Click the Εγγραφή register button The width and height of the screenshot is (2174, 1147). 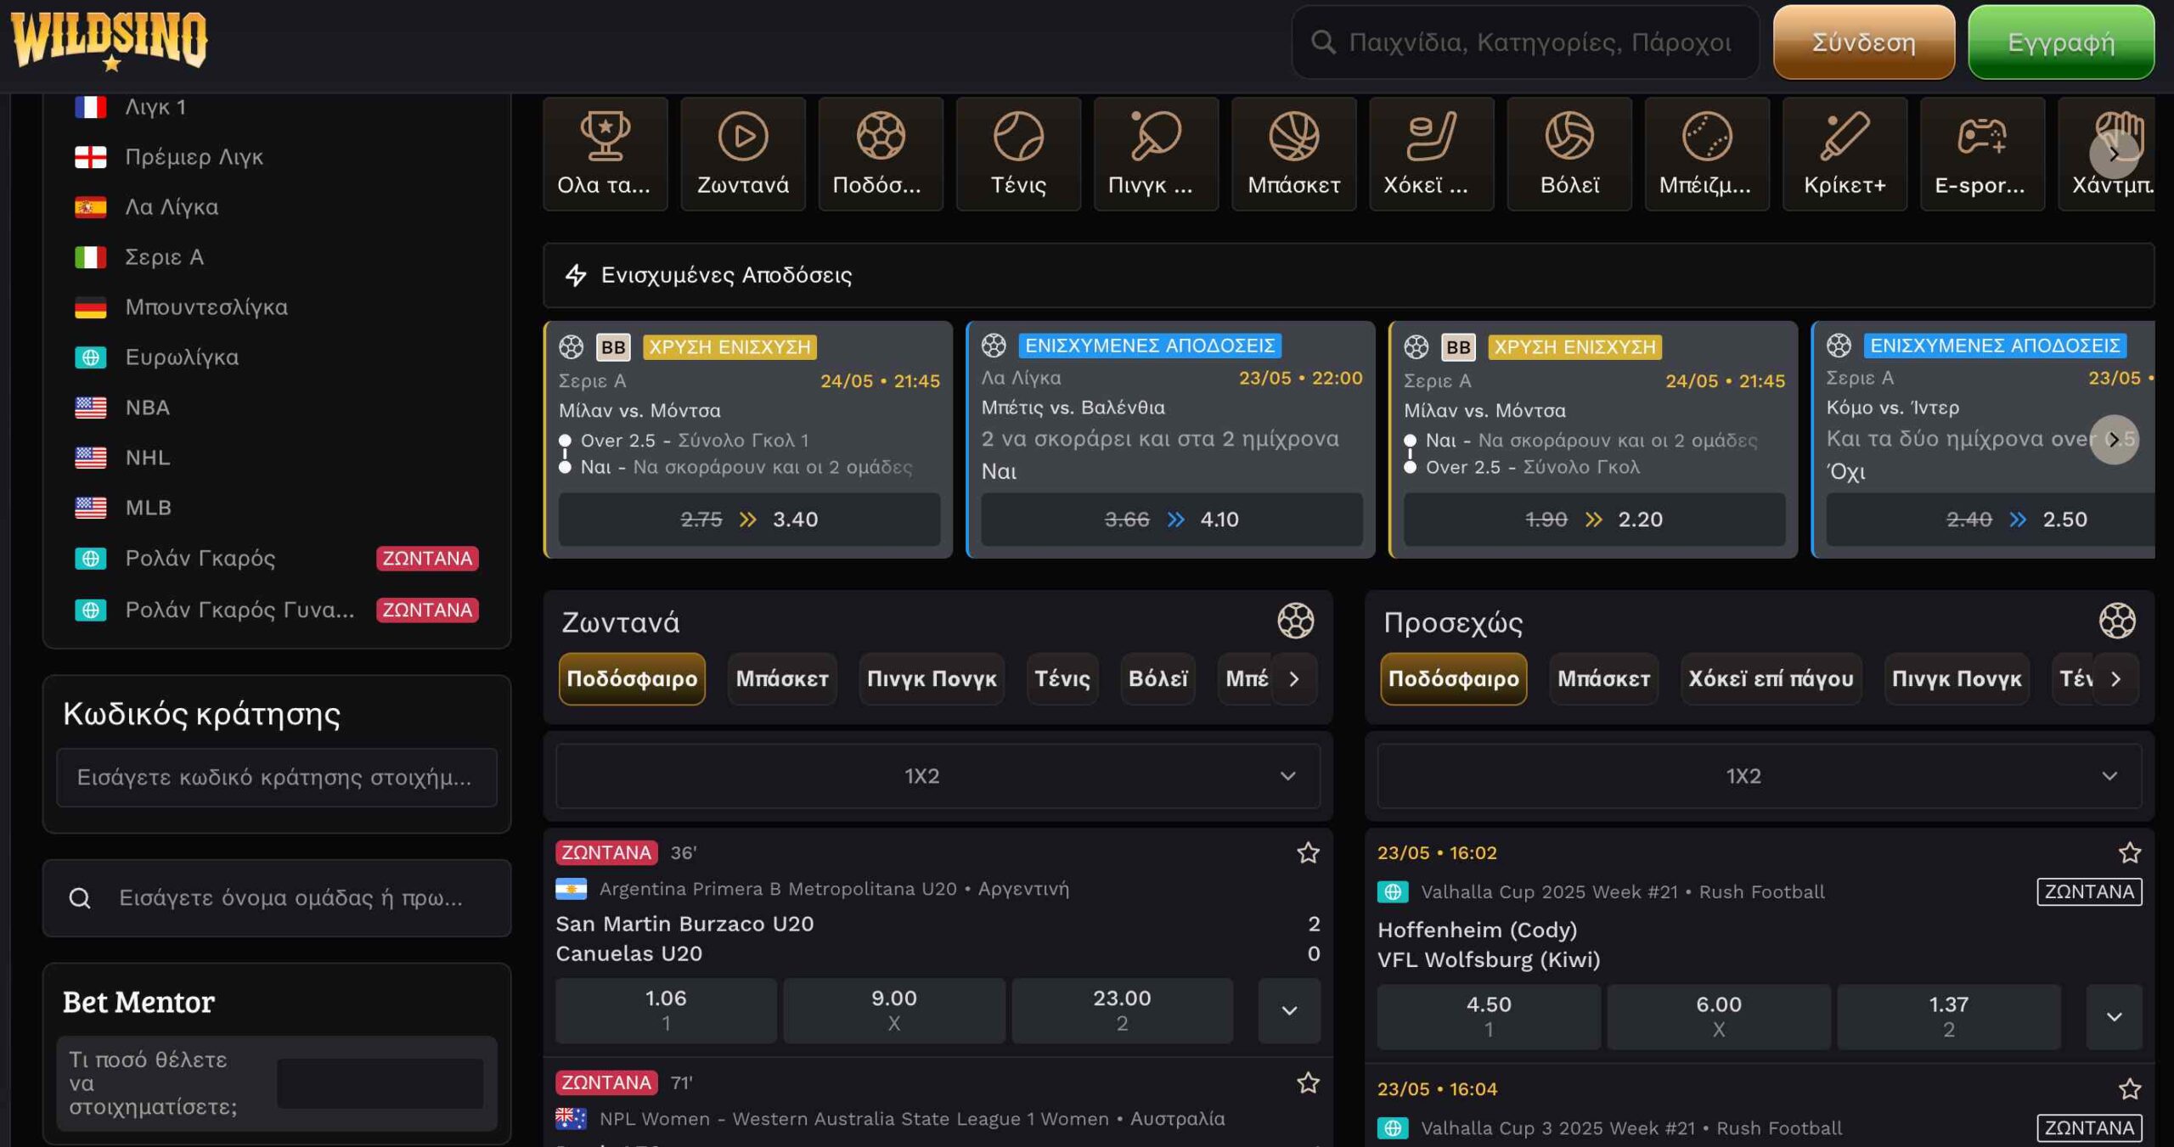2061,42
